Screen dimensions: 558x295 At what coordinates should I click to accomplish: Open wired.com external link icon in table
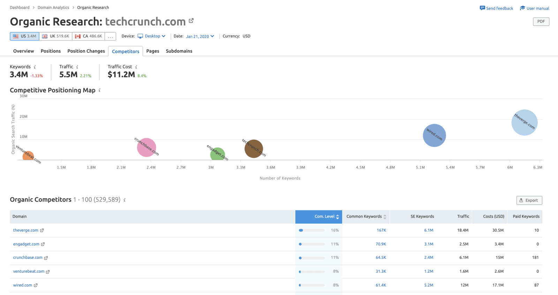pos(36,285)
